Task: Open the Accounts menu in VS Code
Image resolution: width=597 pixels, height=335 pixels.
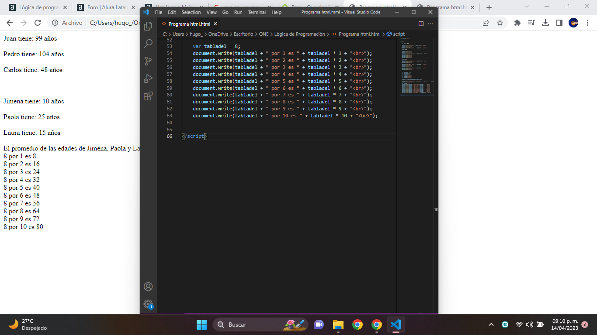Action: coord(148,287)
